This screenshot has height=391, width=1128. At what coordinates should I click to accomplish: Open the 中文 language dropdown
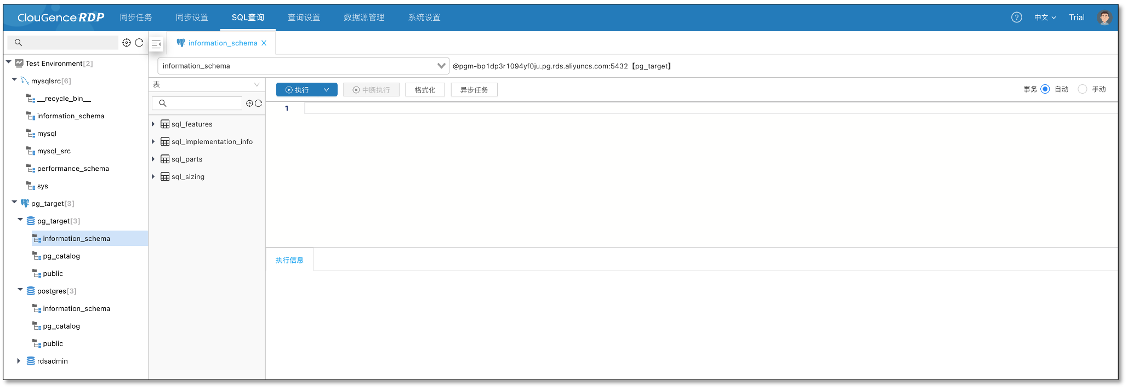click(1044, 18)
